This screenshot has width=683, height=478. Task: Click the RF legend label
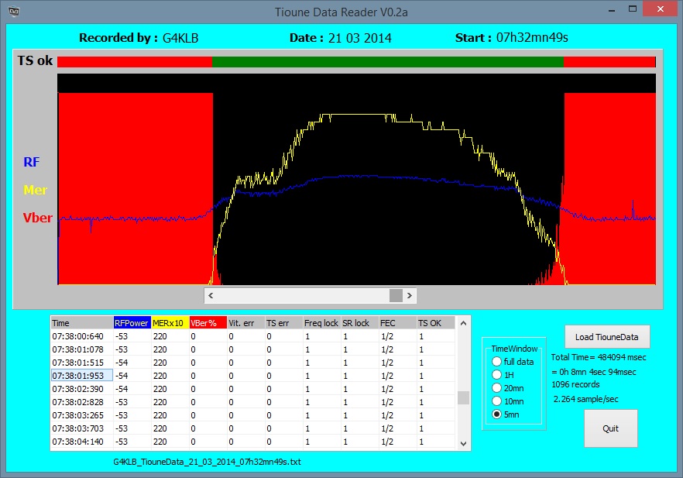(31, 162)
